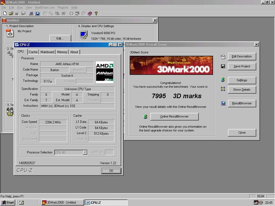Viewport: 275px width, 206px height.
Task: Click the CPU-Z taskbar button
Action: click(x=106, y=203)
